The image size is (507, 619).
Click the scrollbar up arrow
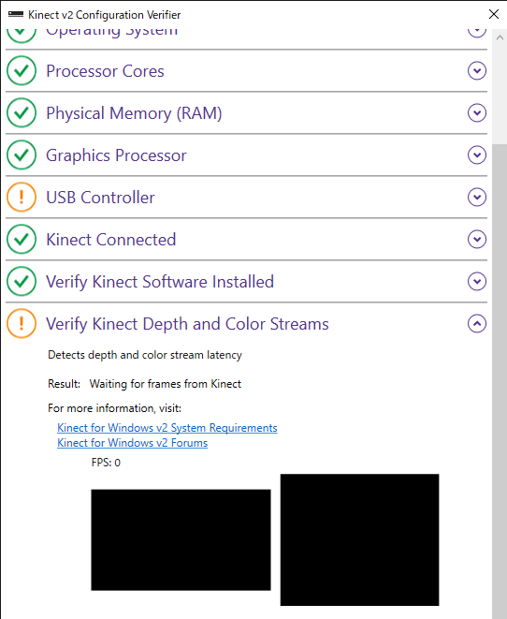[500, 37]
